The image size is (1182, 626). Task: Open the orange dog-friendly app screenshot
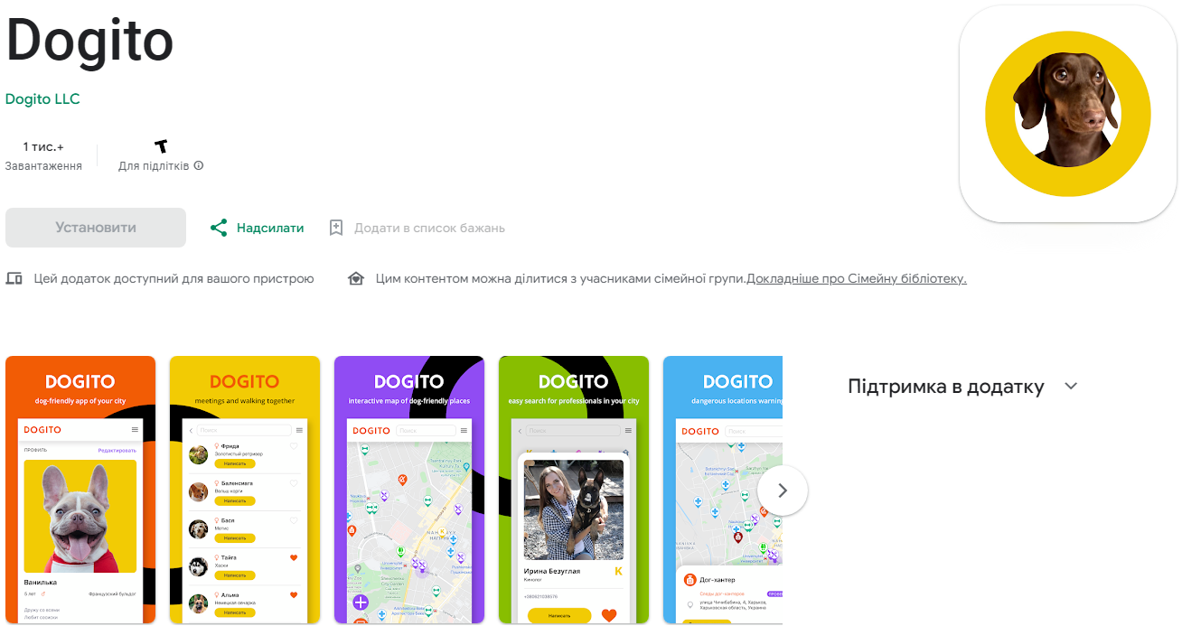pos(80,490)
